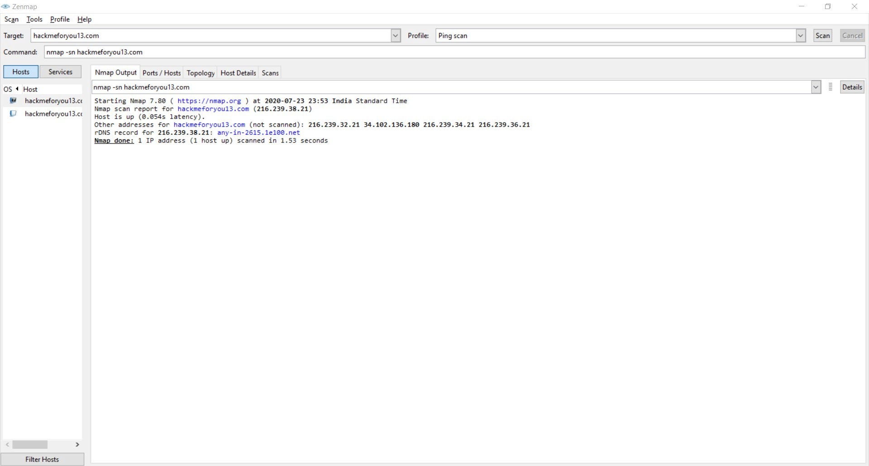Click the Scan button
This screenshot has width=869, height=466.
click(822, 35)
